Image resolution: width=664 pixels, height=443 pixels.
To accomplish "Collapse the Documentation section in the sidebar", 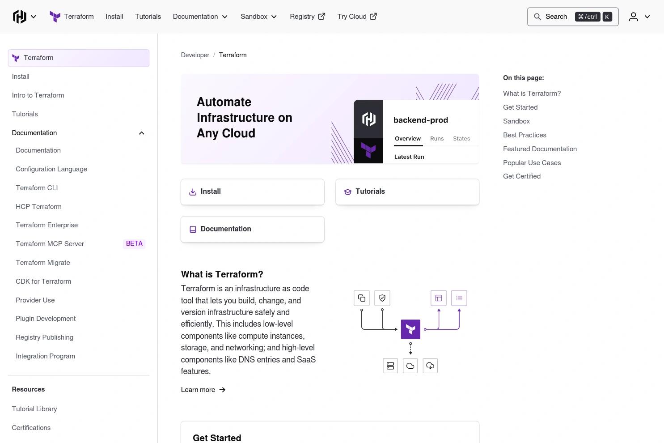I will coord(79,133).
